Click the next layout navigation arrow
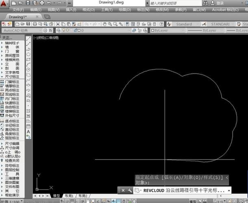248x203 pixels. coord(44,196)
